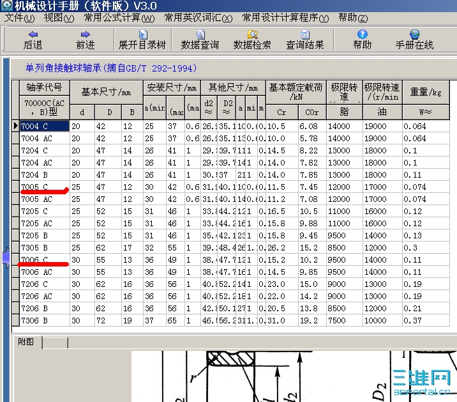Click the 轴承代号 column header
Image resolution: width=457 pixels, height=402 pixels.
point(44,88)
